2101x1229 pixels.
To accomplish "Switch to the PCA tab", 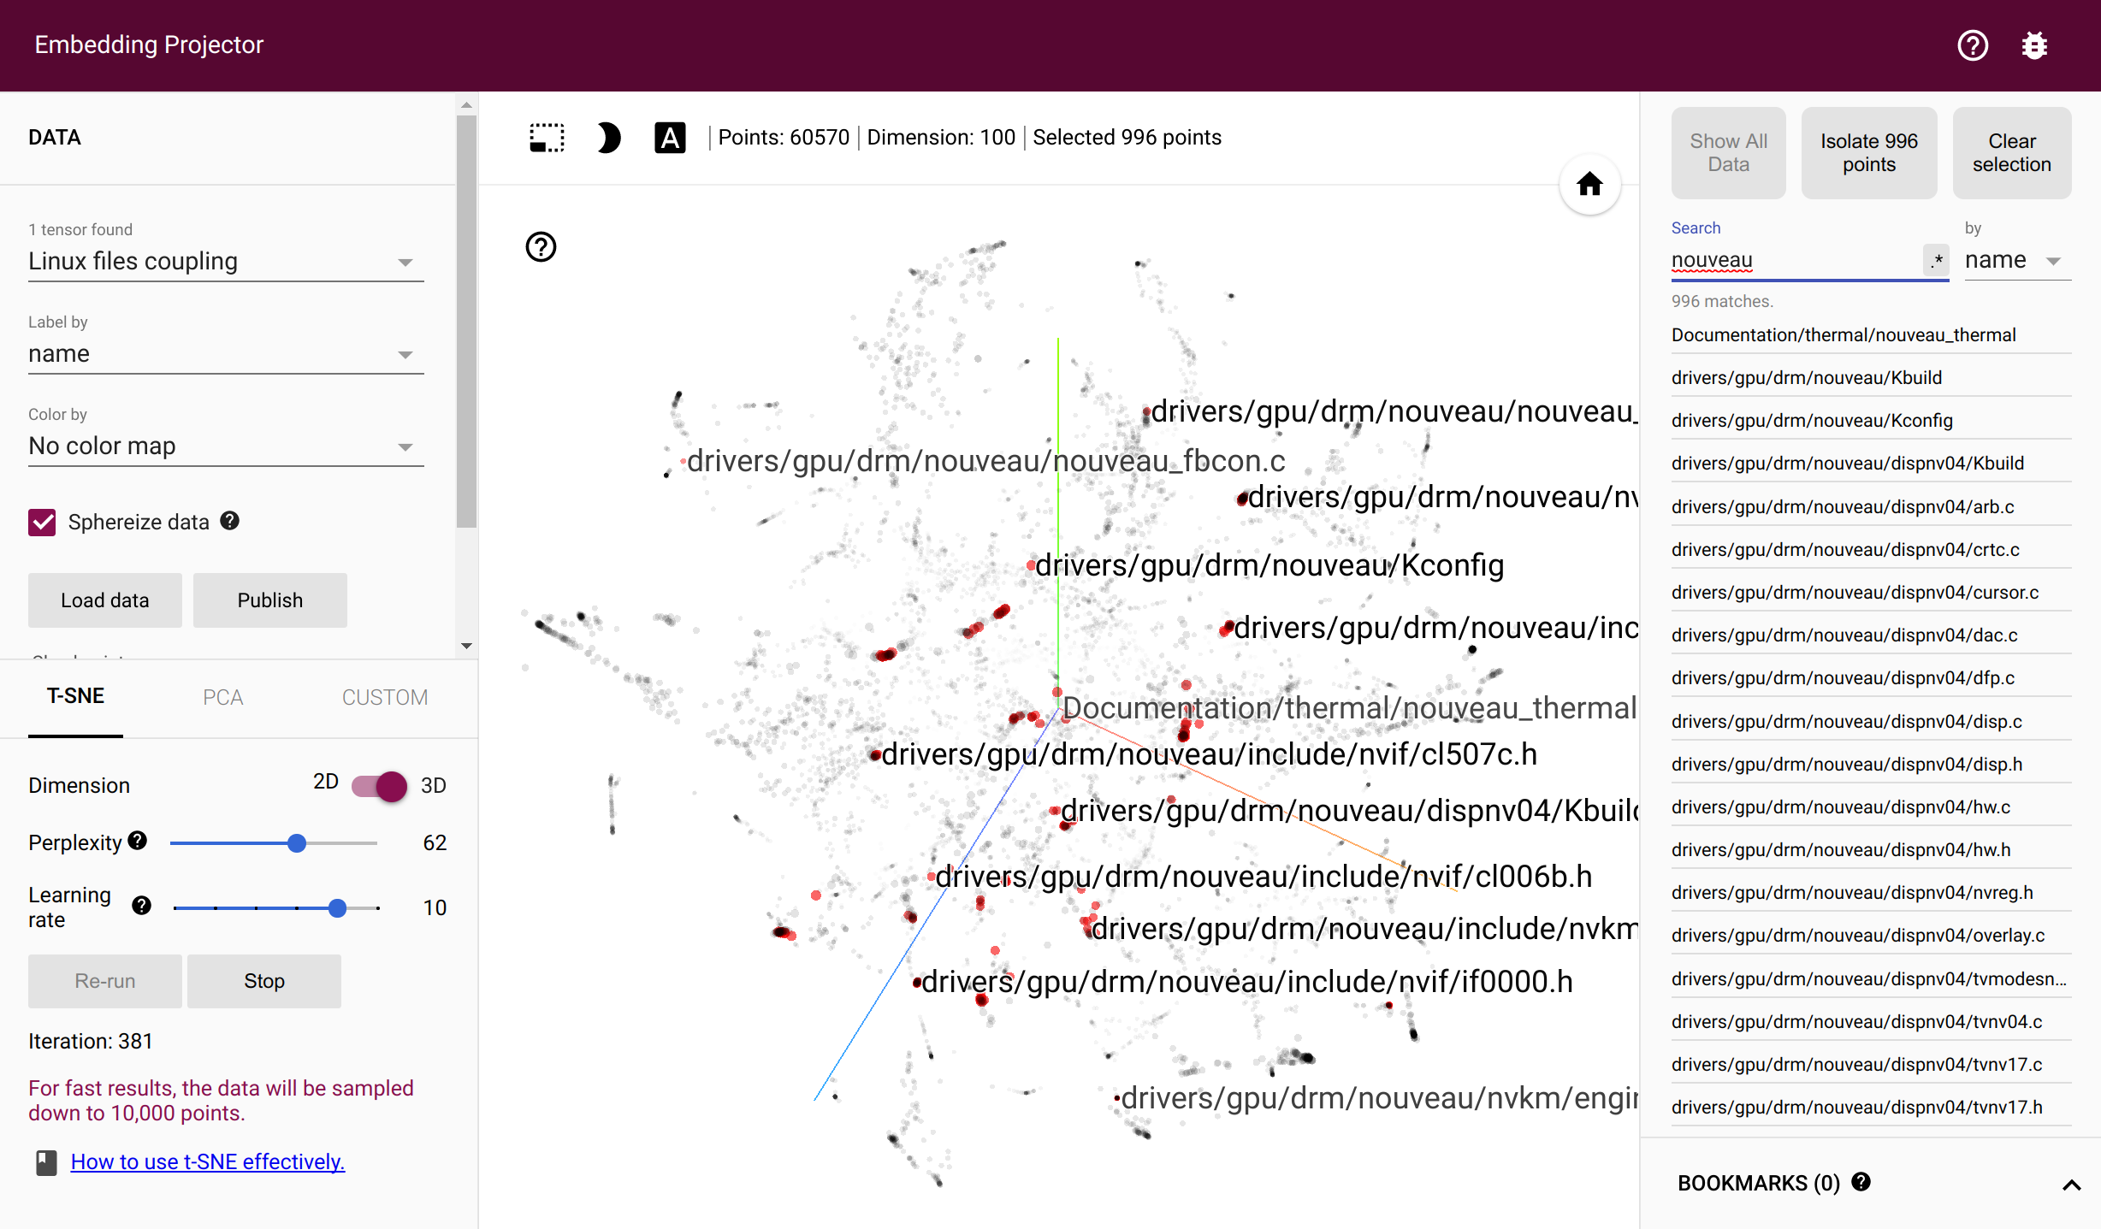I will point(222,697).
